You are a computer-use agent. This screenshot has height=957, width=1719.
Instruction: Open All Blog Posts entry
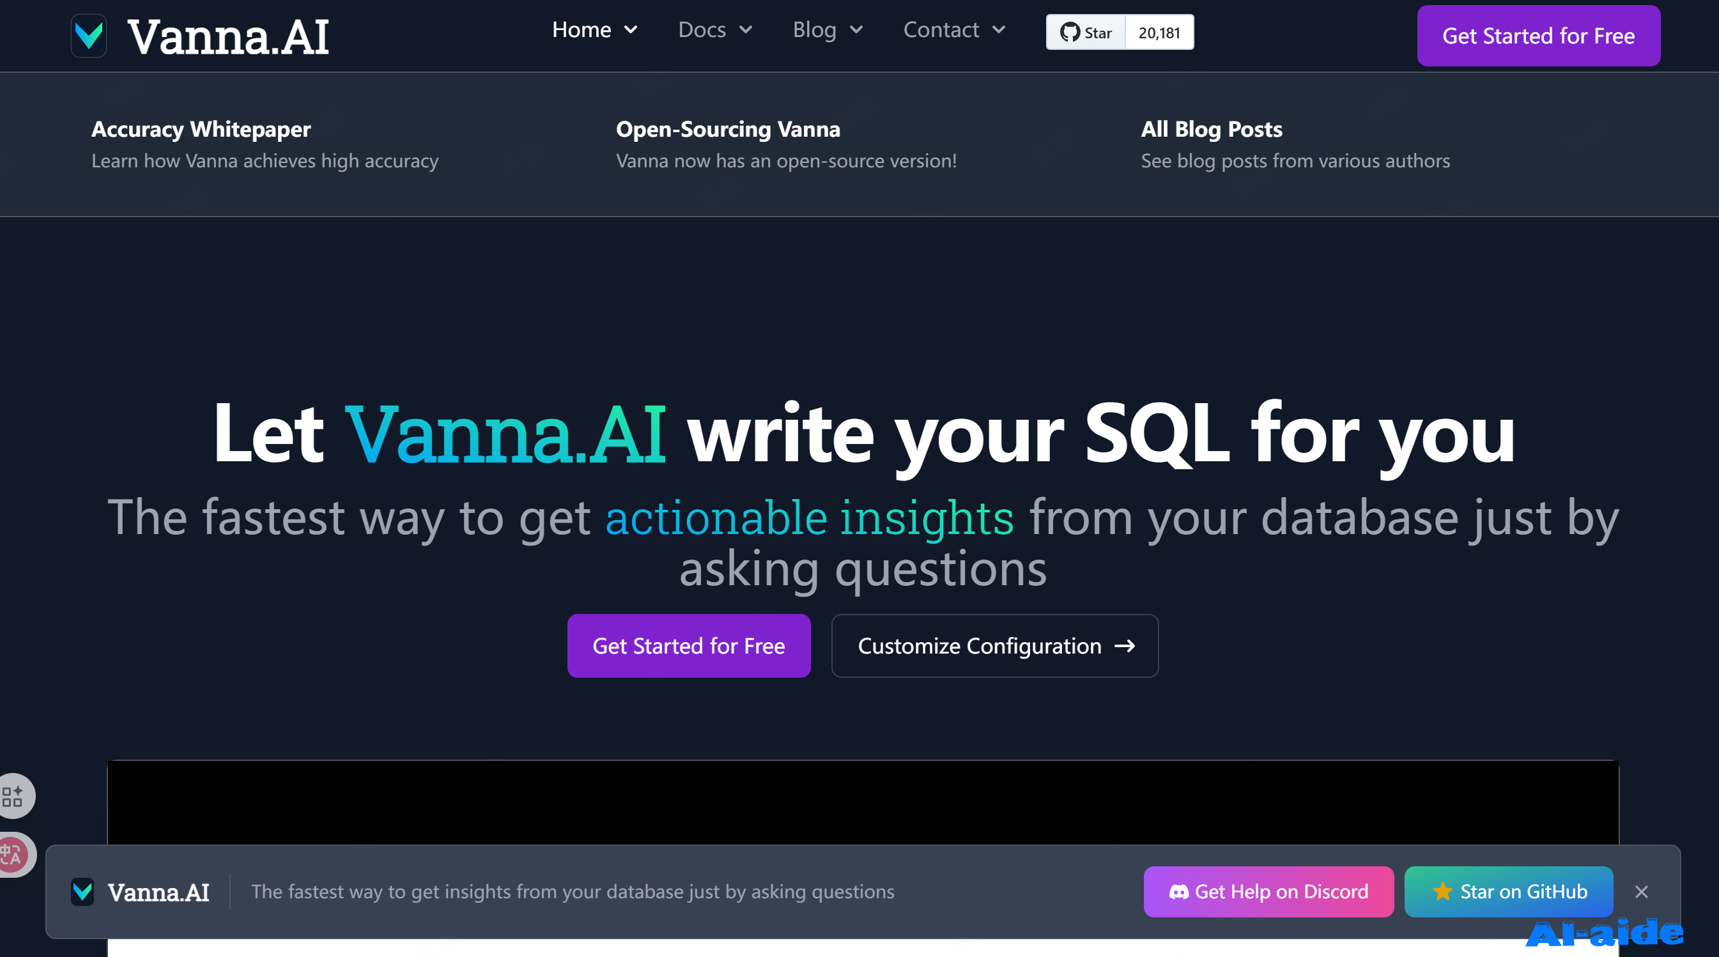click(x=1211, y=128)
